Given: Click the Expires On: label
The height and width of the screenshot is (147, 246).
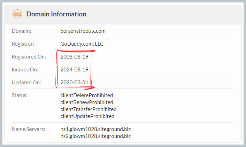Looking at the screenshot, I should (x=25, y=70).
